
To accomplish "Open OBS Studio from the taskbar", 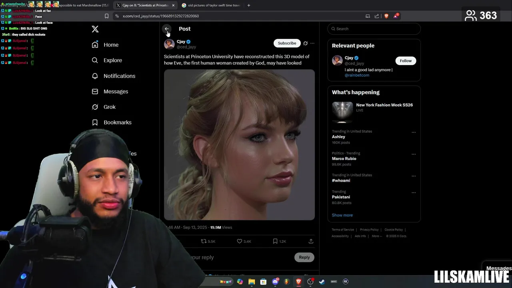I will [x=310, y=282].
